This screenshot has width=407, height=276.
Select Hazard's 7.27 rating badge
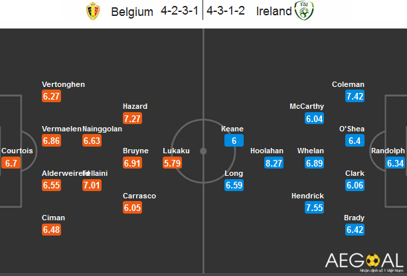(132, 119)
